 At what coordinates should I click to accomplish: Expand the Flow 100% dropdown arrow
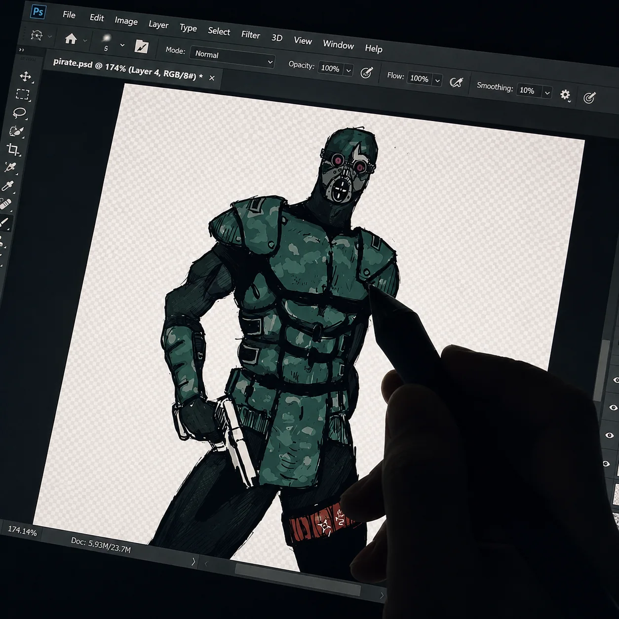tap(437, 80)
